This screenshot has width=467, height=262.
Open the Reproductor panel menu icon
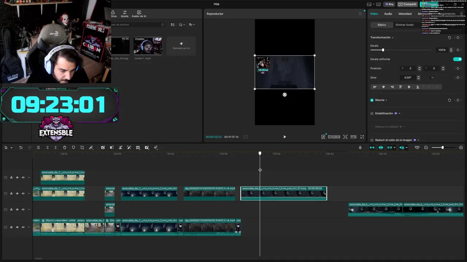pos(360,14)
